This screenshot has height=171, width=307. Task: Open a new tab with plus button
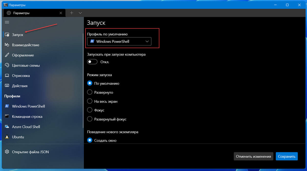pyautogui.click(x=72, y=13)
